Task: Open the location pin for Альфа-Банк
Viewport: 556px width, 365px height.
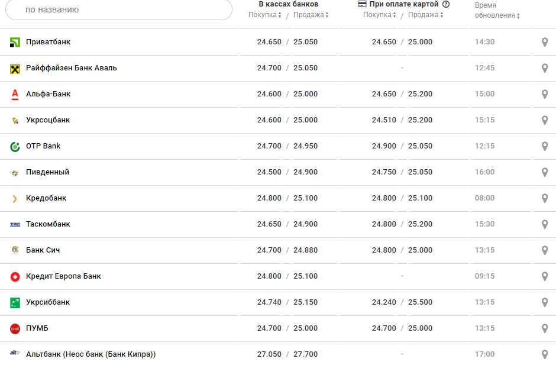Action: point(545,94)
